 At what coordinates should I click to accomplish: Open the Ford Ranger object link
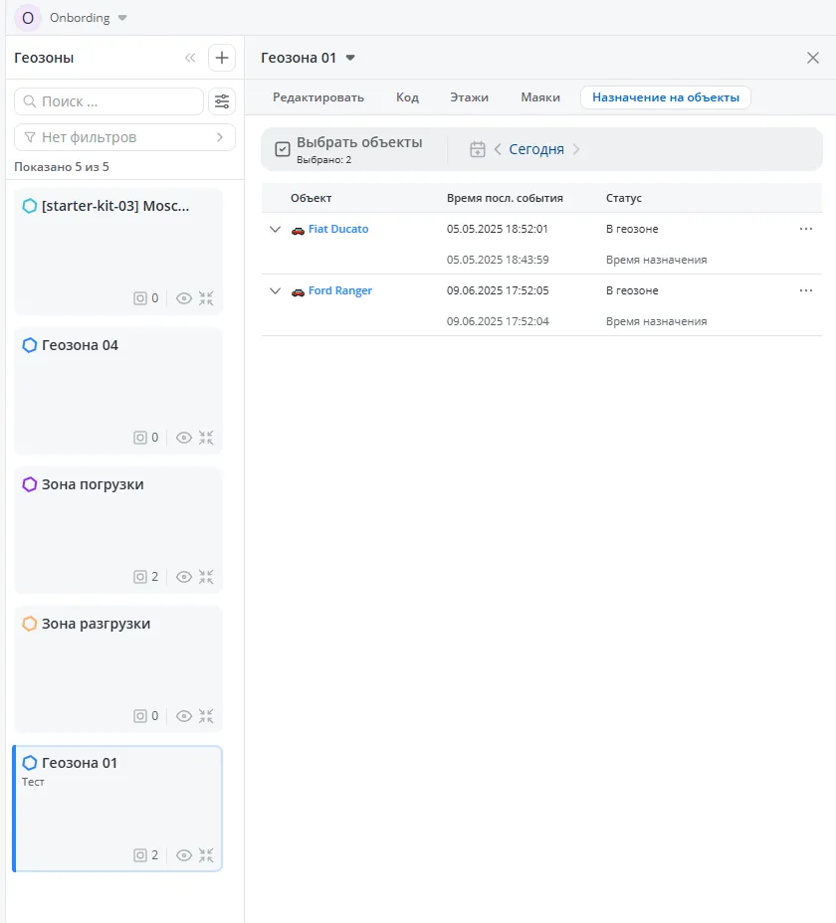pos(338,290)
